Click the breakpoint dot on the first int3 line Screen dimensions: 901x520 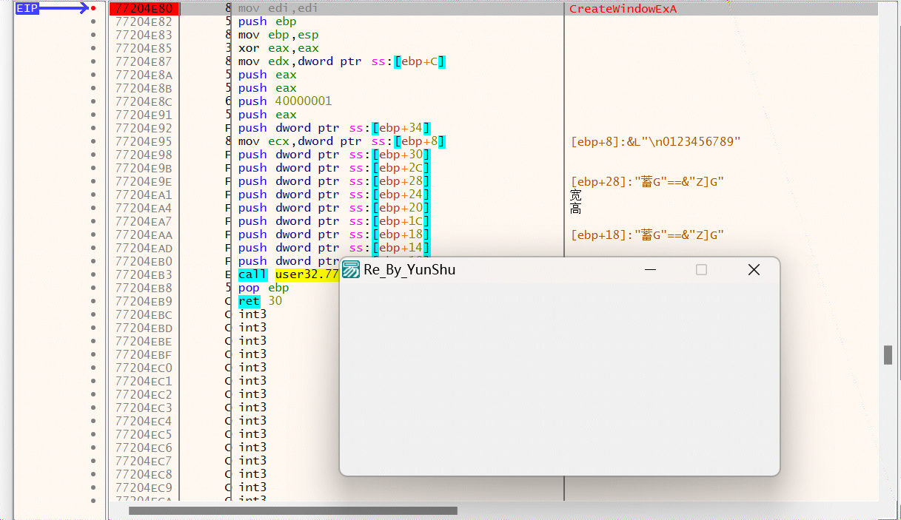(93, 314)
